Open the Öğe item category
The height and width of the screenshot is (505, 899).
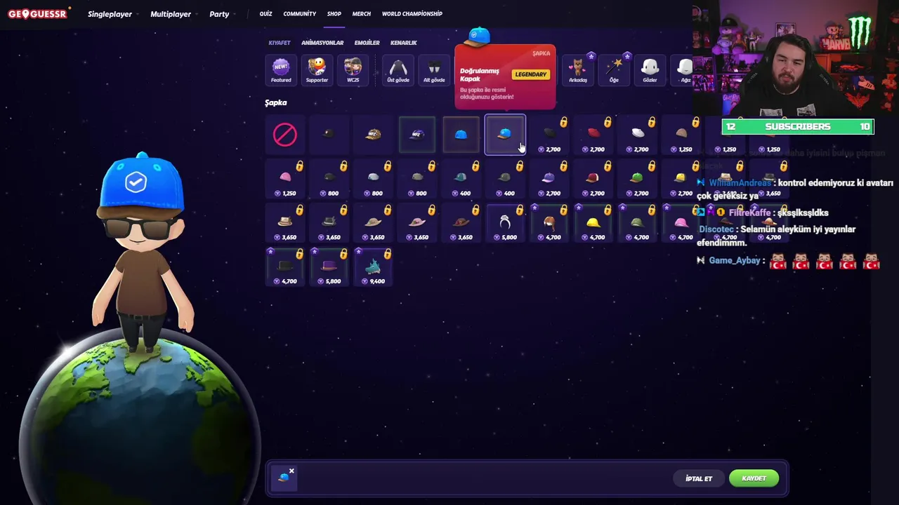(614, 71)
